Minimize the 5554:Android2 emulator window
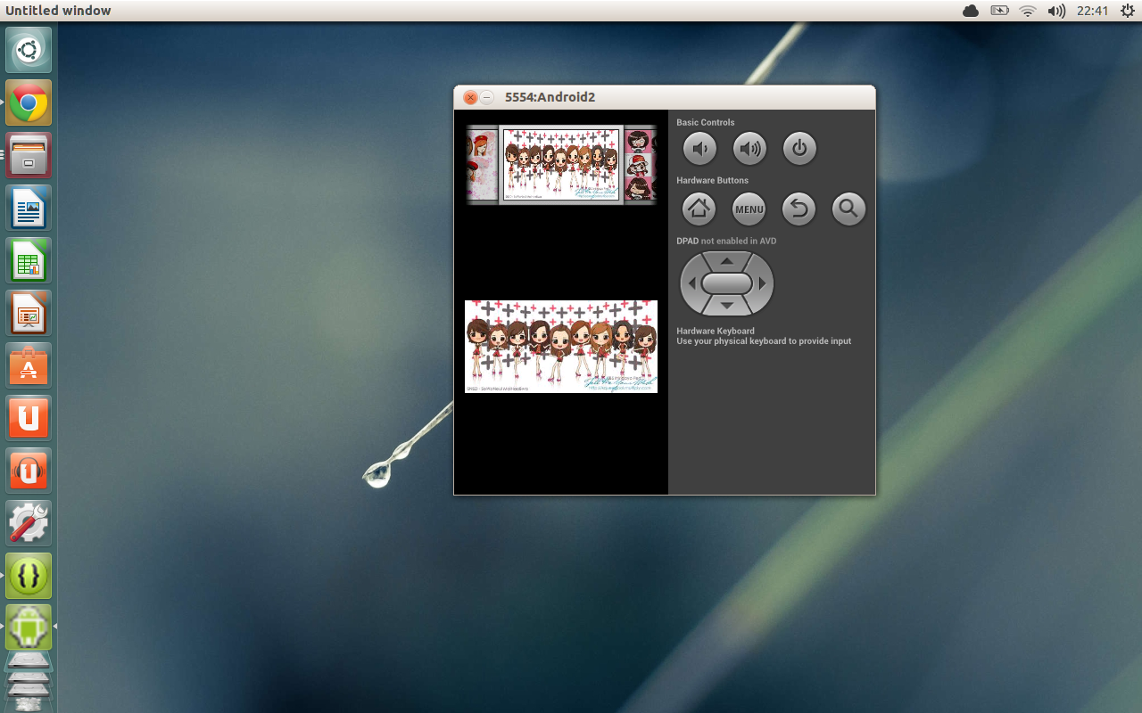This screenshot has width=1142, height=713. tap(487, 97)
